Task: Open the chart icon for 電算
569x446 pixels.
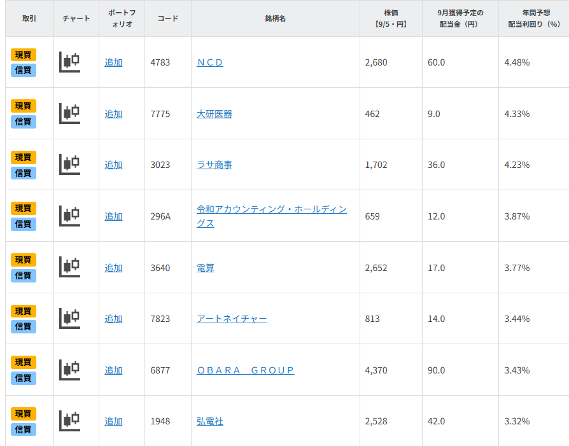Action: point(69,267)
